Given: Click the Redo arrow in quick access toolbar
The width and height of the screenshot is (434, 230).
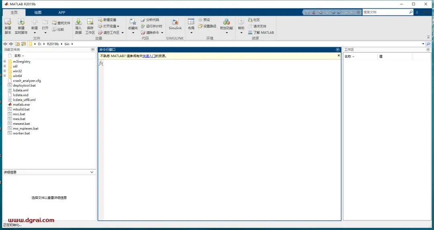Looking at the screenshot, I should click(339, 12).
